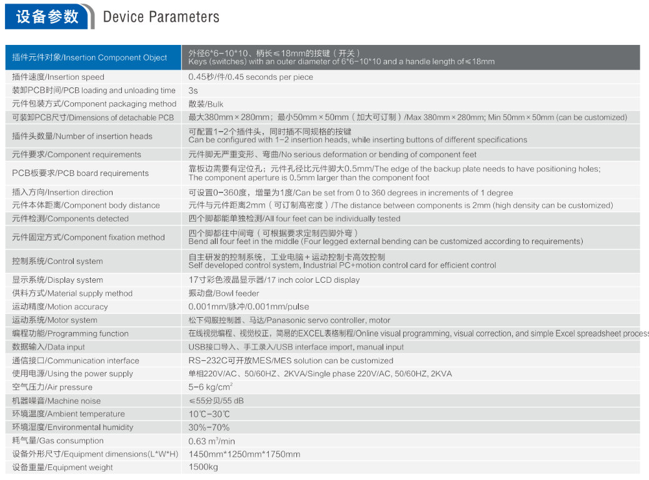
Task: Click the Insertion direction row label
Action: coord(63,192)
